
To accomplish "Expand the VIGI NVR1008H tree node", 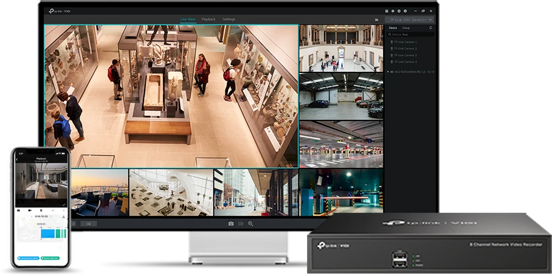I will pos(388,72).
